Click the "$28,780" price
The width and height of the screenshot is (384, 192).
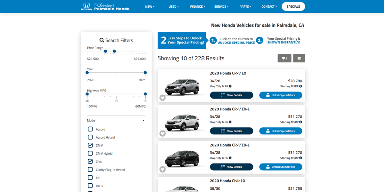295,81
